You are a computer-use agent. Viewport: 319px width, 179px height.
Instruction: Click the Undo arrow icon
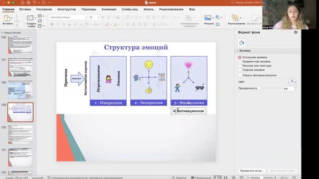point(34,2)
